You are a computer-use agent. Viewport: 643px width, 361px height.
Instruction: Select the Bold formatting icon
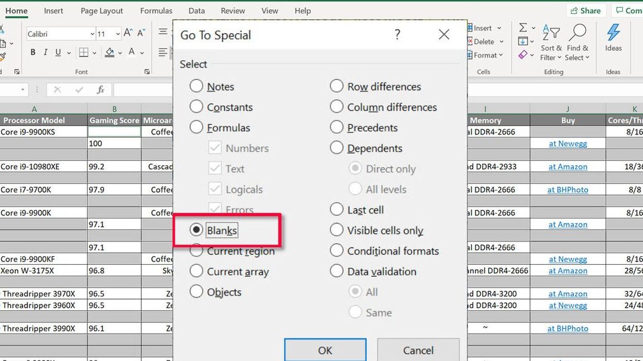pyautogui.click(x=33, y=52)
